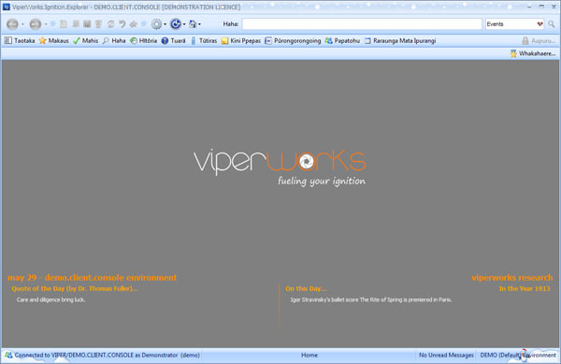This screenshot has height=364, width=561.
Task: Click the Raraunga Mata Ipurangi button
Action: (400, 41)
